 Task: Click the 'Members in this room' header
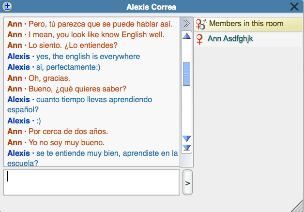pos(245,24)
